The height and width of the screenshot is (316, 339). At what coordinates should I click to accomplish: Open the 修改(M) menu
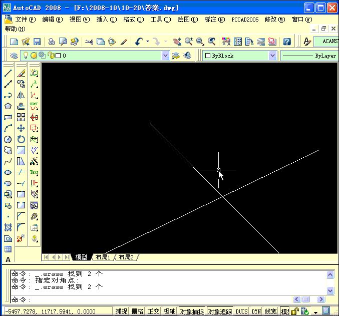click(x=275, y=20)
